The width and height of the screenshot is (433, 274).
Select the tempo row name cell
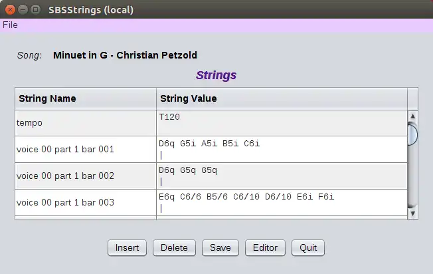point(86,123)
